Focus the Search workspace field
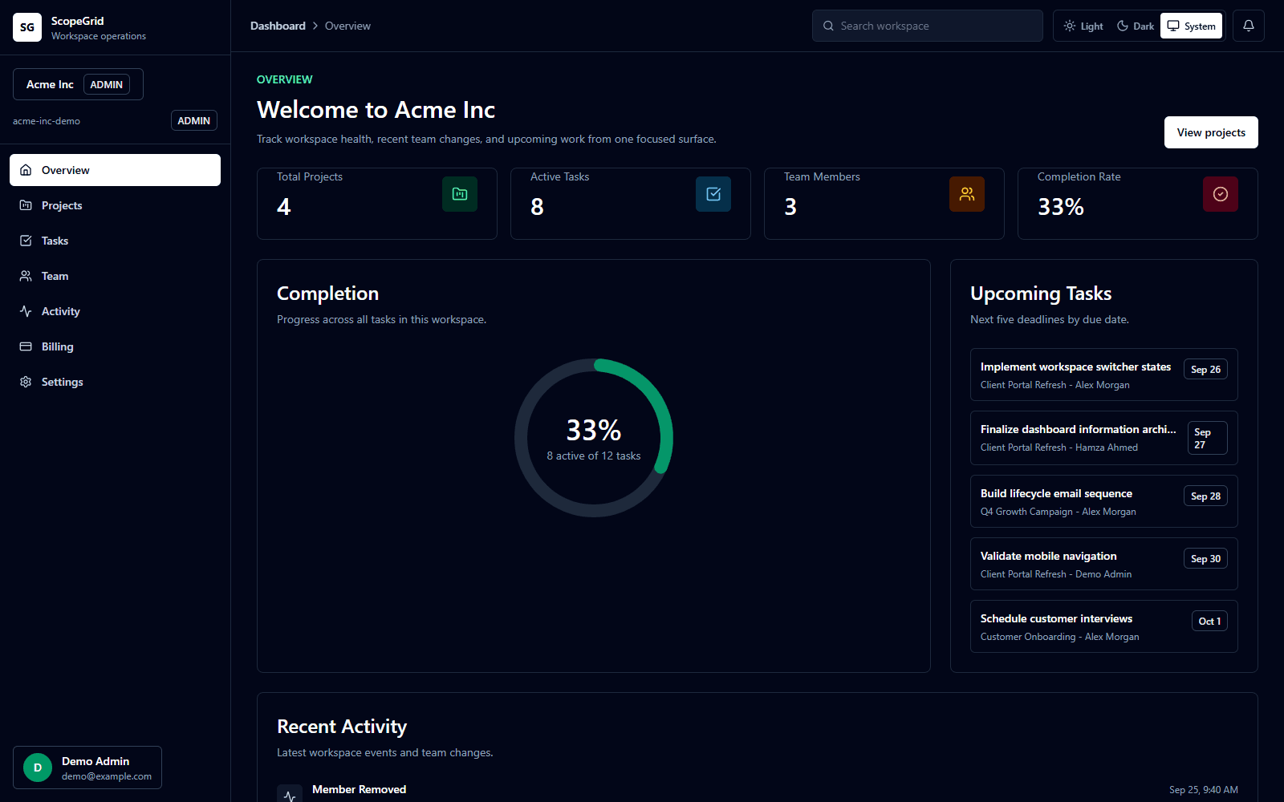Screen dimensions: 1284x802 tap(927, 26)
